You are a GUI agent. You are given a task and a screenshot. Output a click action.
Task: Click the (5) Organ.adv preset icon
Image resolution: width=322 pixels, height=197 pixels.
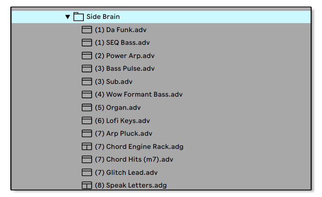pyautogui.click(x=86, y=108)
